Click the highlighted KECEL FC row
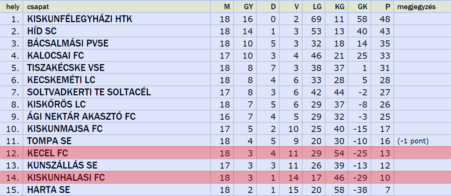451x196 pixels. [225, 153]
